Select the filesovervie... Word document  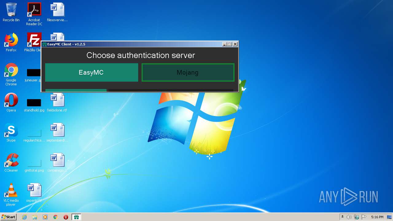57,12
